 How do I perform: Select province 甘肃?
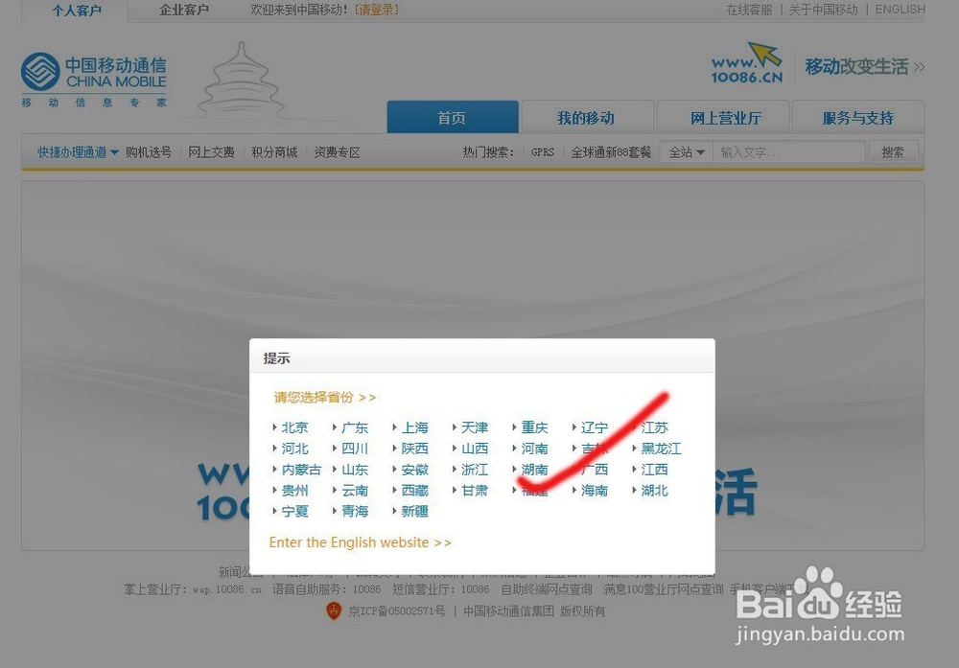(x=475, y=490)
